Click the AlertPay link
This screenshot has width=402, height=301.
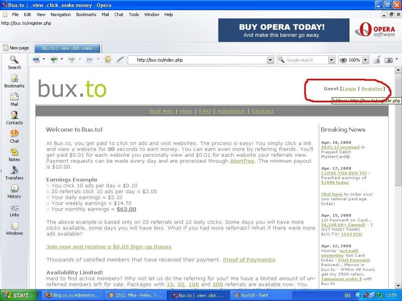[242, 161]
